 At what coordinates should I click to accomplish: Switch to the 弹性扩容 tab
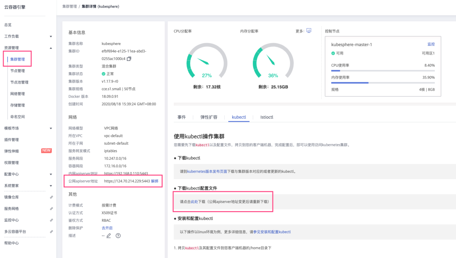click(209, 117)
